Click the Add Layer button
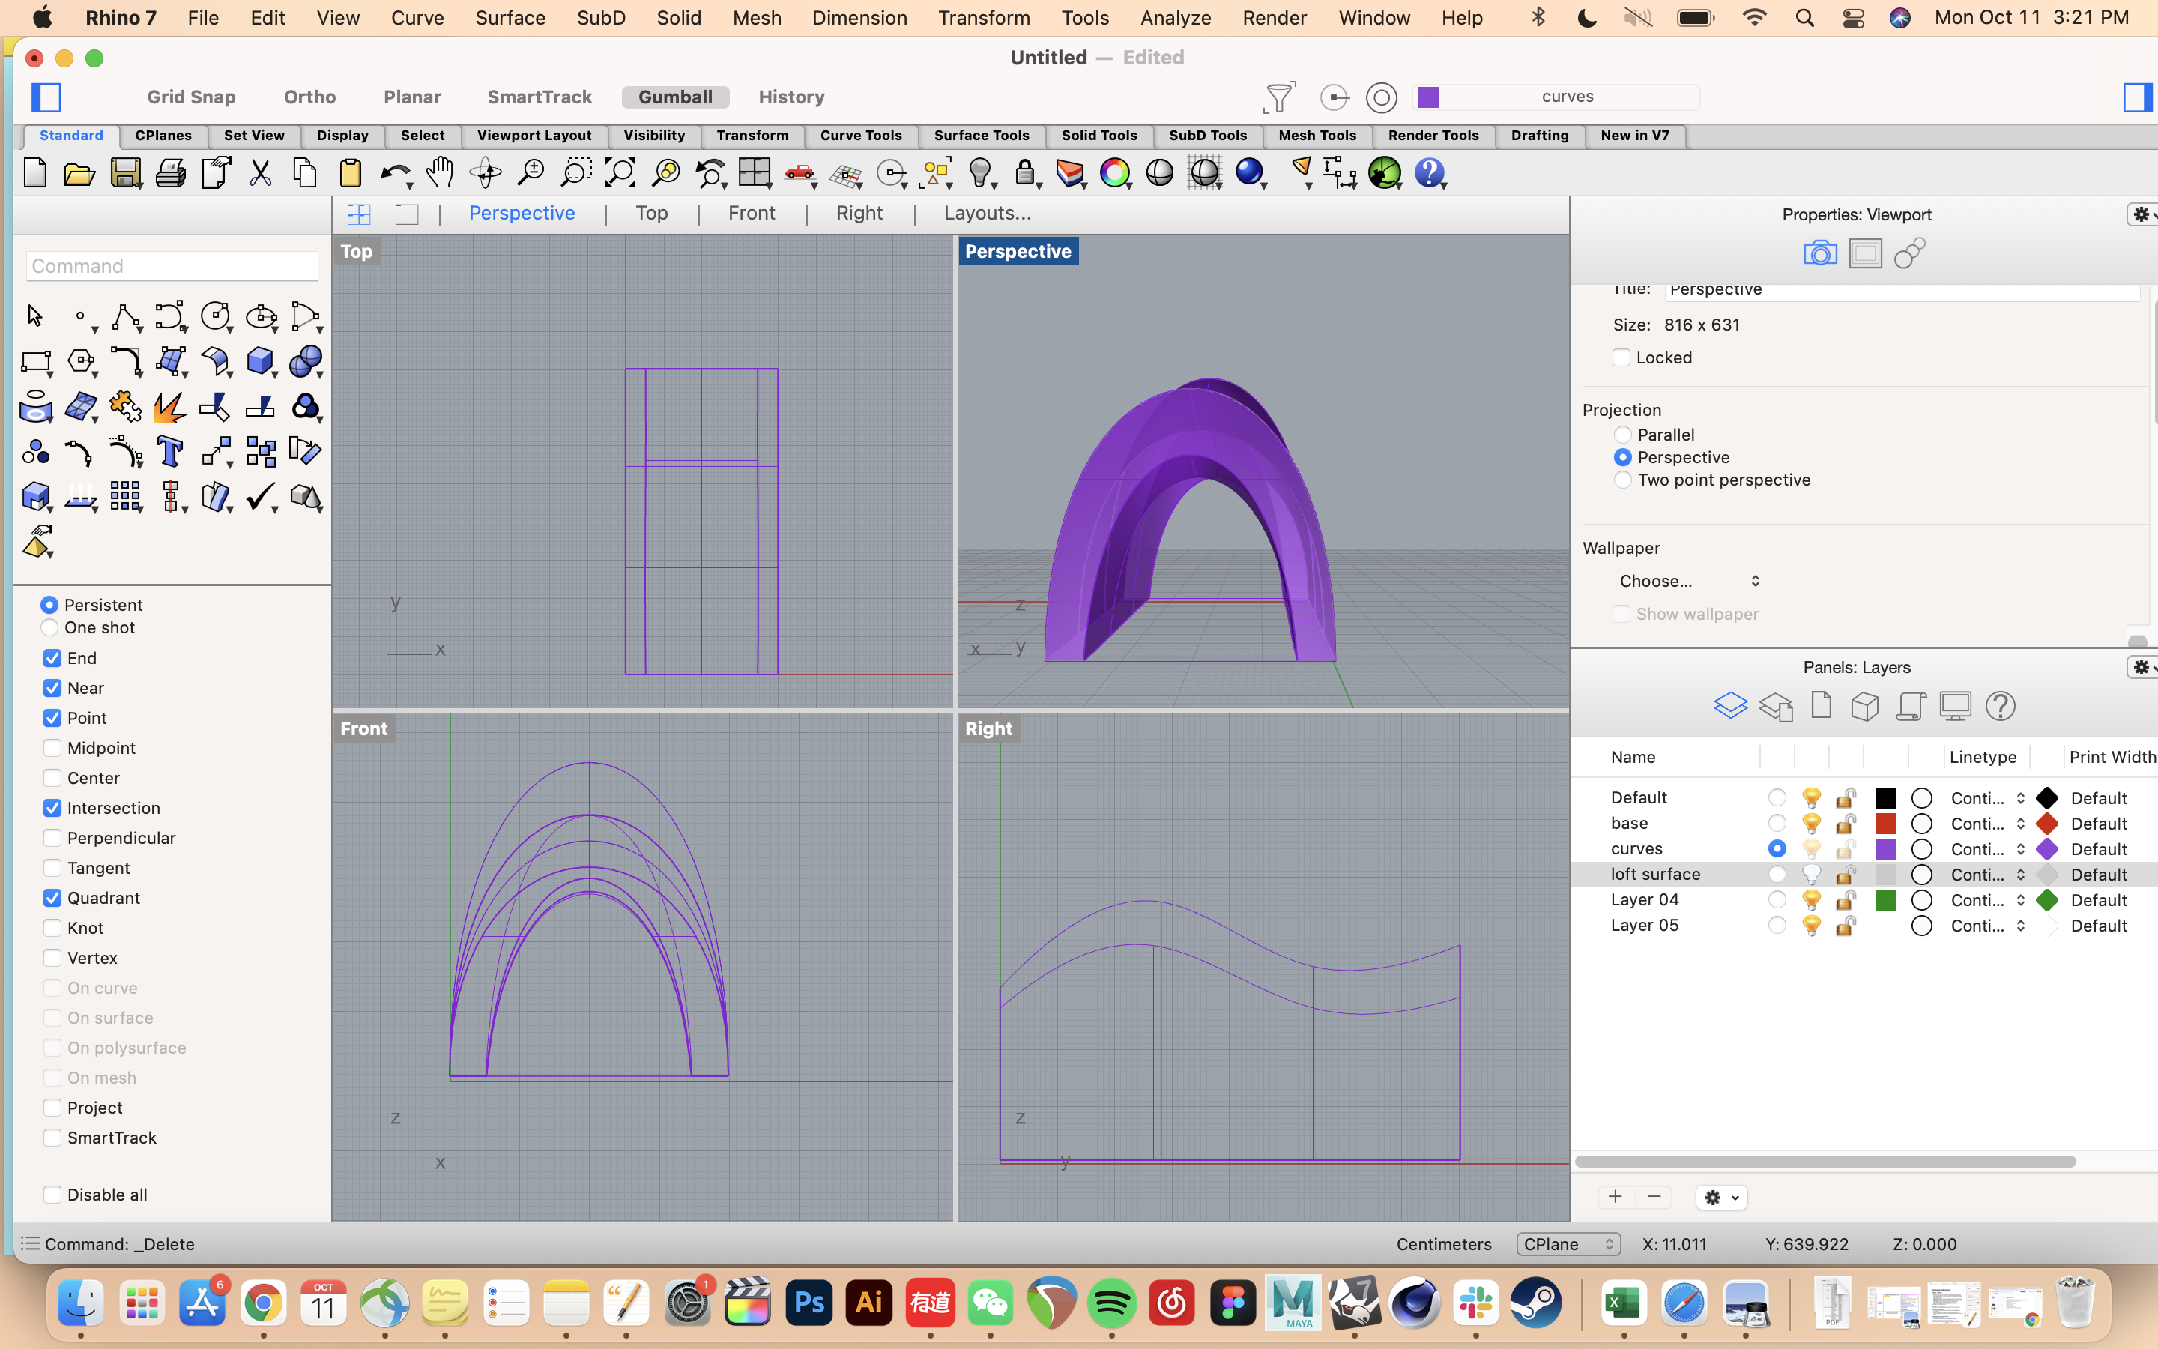The width and height of the screenshot is (2158, 1349). click(1614, 1197)
